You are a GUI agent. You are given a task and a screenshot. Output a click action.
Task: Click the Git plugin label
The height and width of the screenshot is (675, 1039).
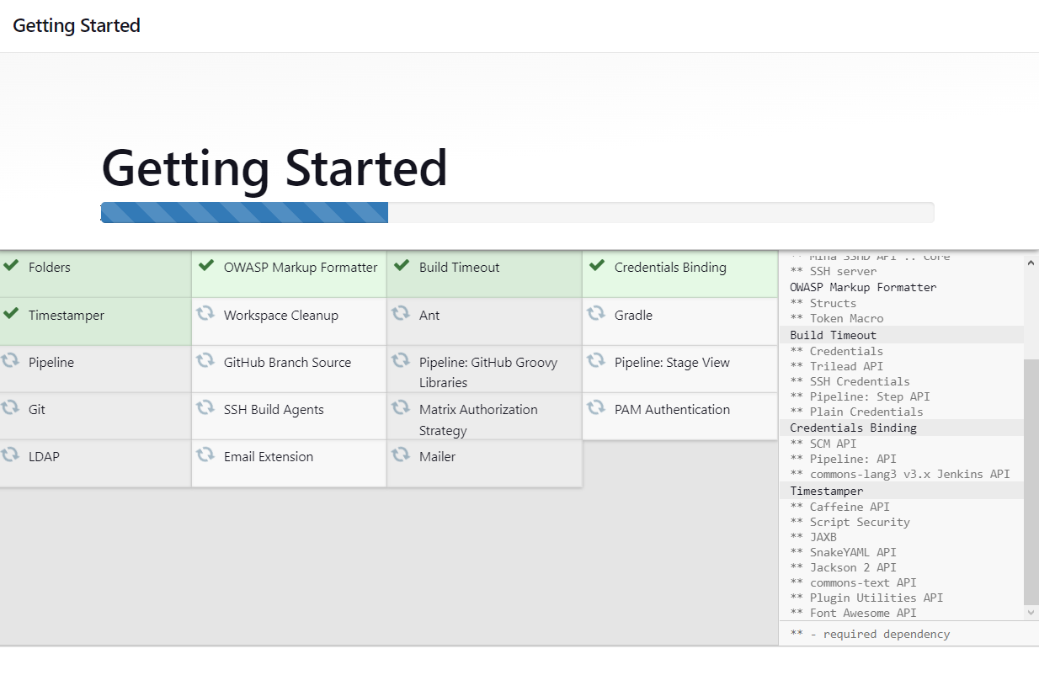37,410
